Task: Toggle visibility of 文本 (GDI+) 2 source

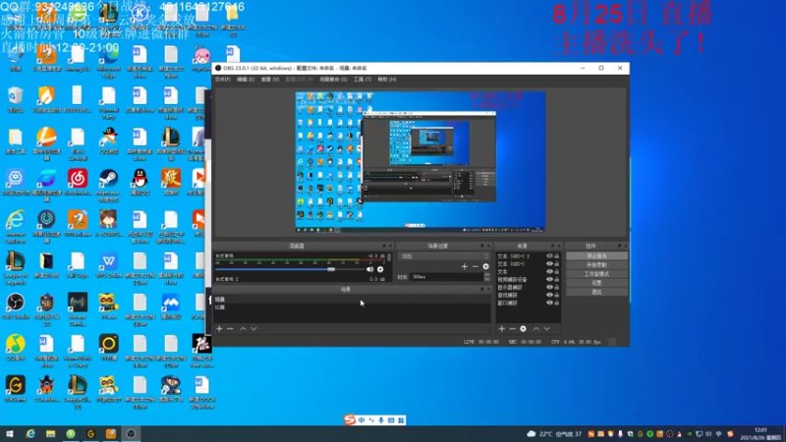Action: tap(549, 256)
